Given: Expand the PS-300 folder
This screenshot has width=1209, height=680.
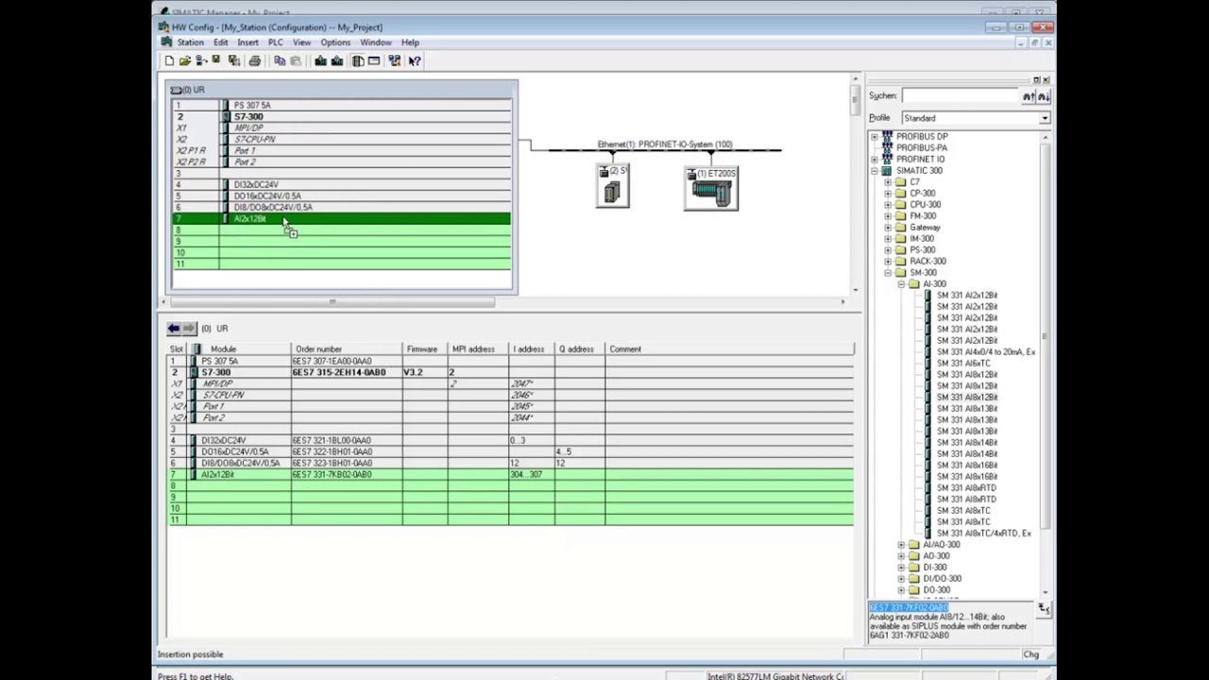Looking at the screenshot, I should [888, 250].
